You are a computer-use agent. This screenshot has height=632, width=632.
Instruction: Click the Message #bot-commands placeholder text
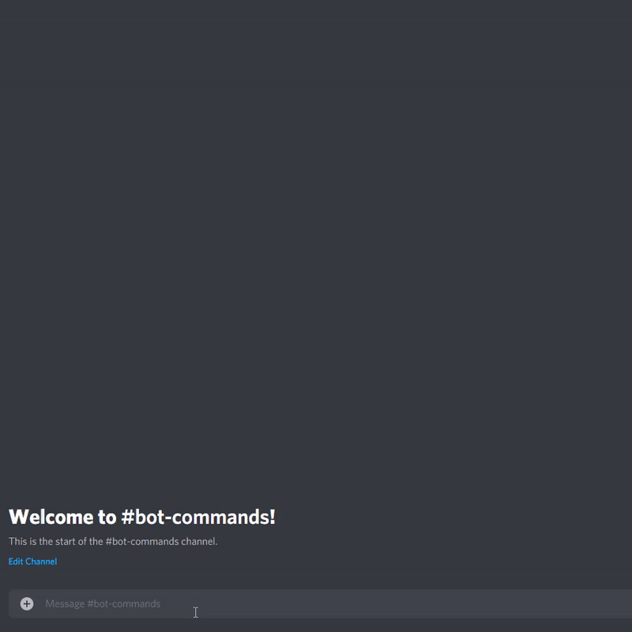(103, 604)
